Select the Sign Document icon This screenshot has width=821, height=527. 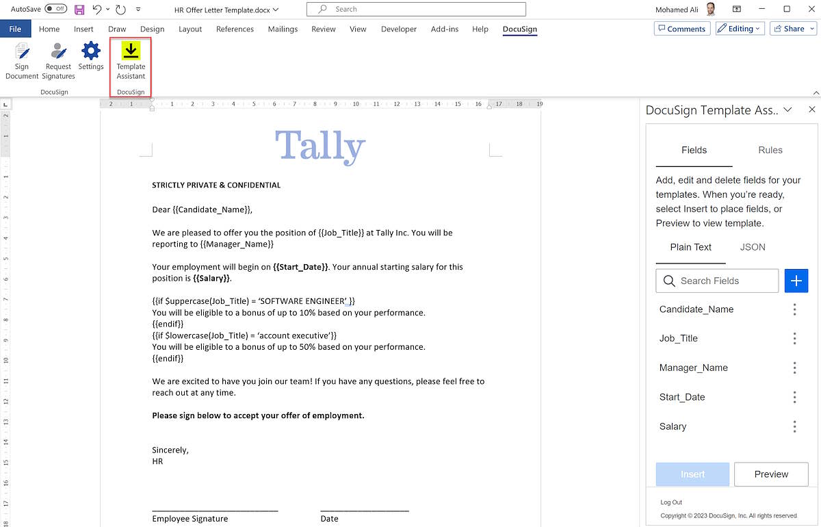click(x=21, y=60)
